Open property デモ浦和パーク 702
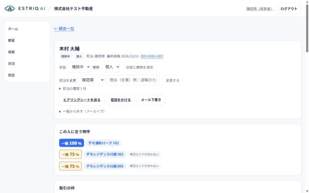 pos(104,143)
